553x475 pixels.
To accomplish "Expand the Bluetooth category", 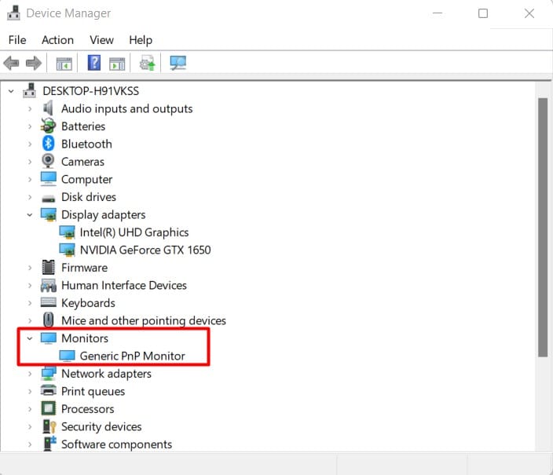I will [x=30, y=144].
